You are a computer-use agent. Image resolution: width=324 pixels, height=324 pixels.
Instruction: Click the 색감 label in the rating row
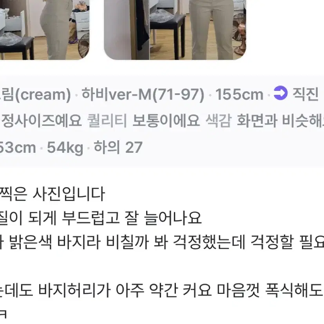[218, 120]
